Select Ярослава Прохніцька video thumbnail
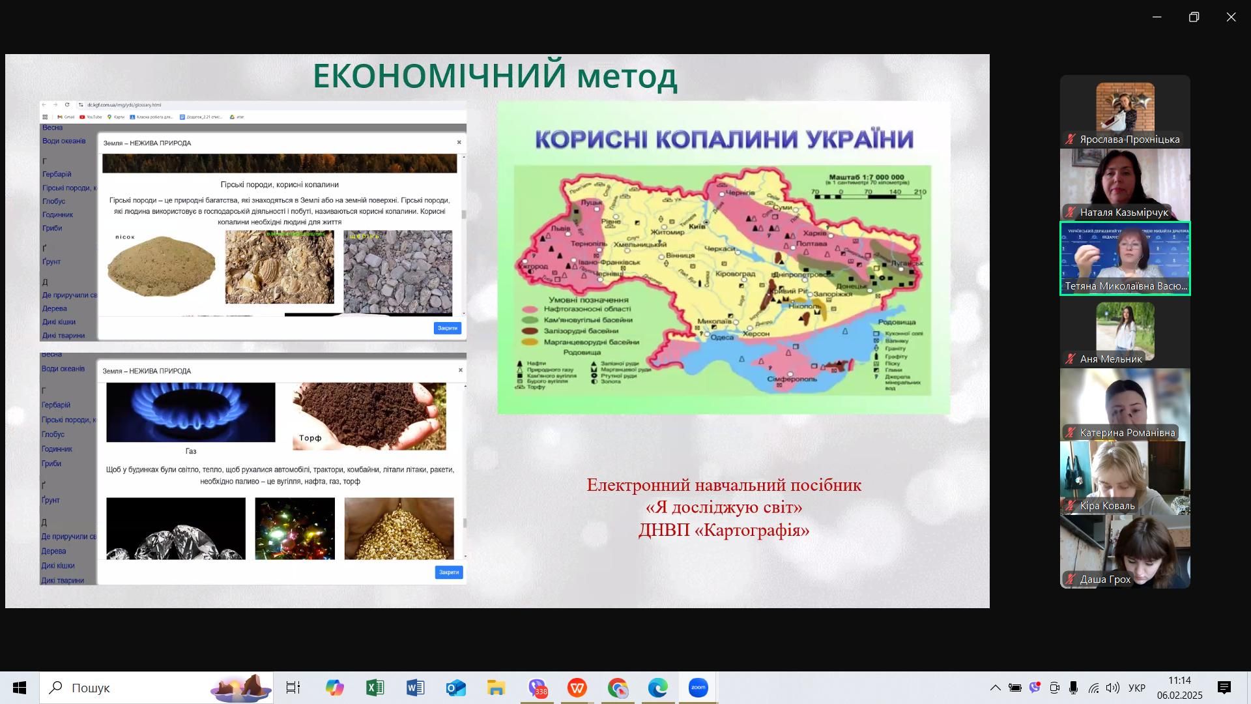Image resolution: width=1251 pixels, height=704 pixels. tap(1125, 111)
